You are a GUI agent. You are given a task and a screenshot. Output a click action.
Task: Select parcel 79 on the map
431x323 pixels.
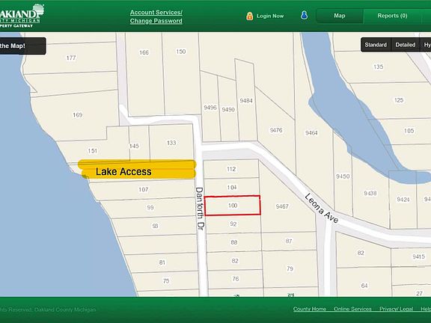(290, 268)
